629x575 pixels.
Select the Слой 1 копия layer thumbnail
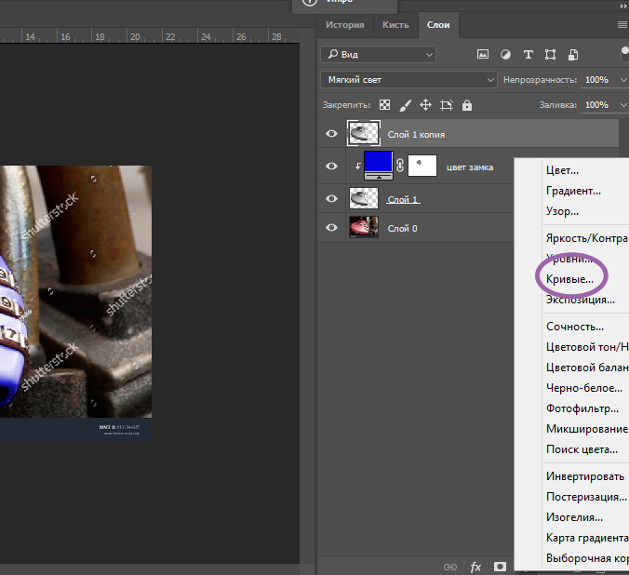pyautogui.click(x=364, y=133)
